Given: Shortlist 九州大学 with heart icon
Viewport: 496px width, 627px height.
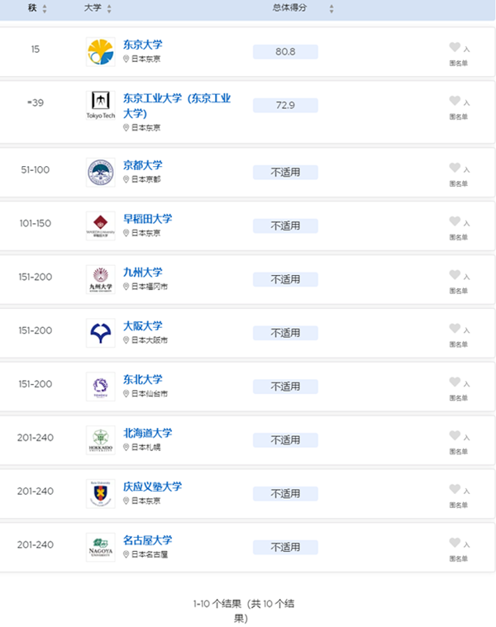Looking at the screenshot, I should click(x=455, y=275).
